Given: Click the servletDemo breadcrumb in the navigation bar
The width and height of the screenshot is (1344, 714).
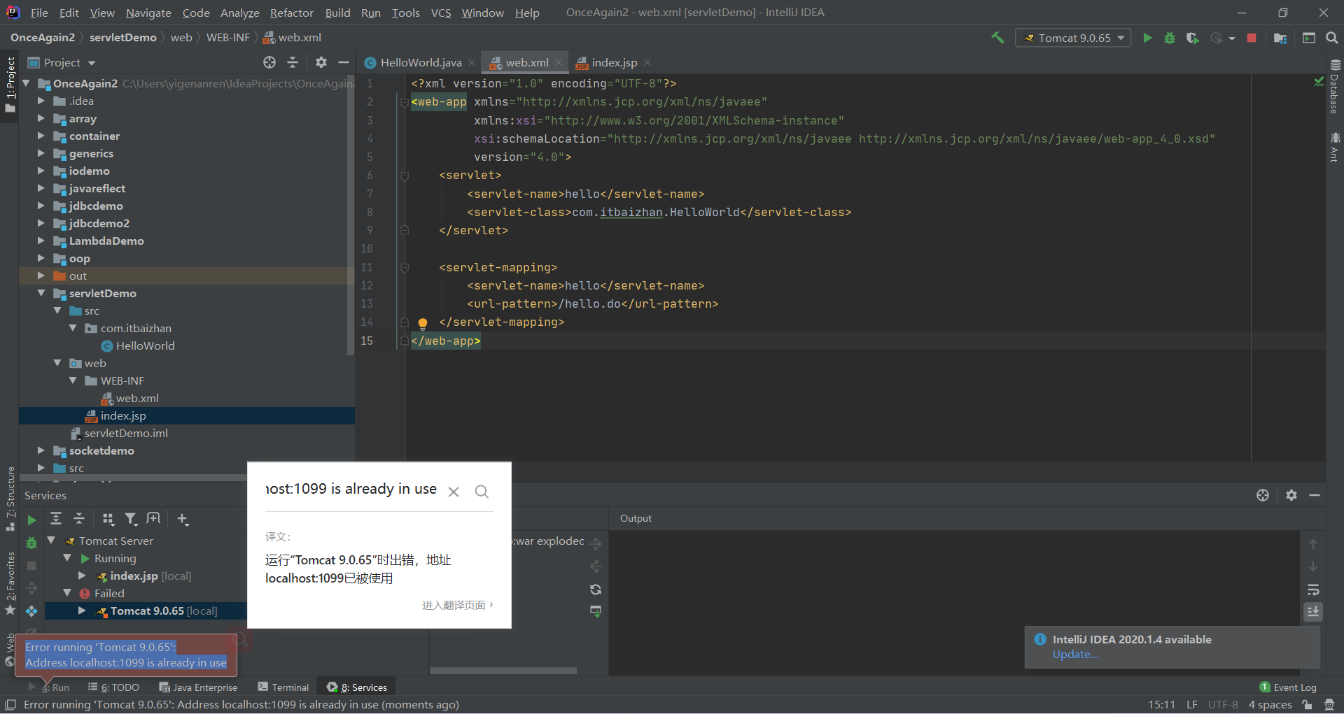Looking at the screenshot, I should [x=123, y=38].
